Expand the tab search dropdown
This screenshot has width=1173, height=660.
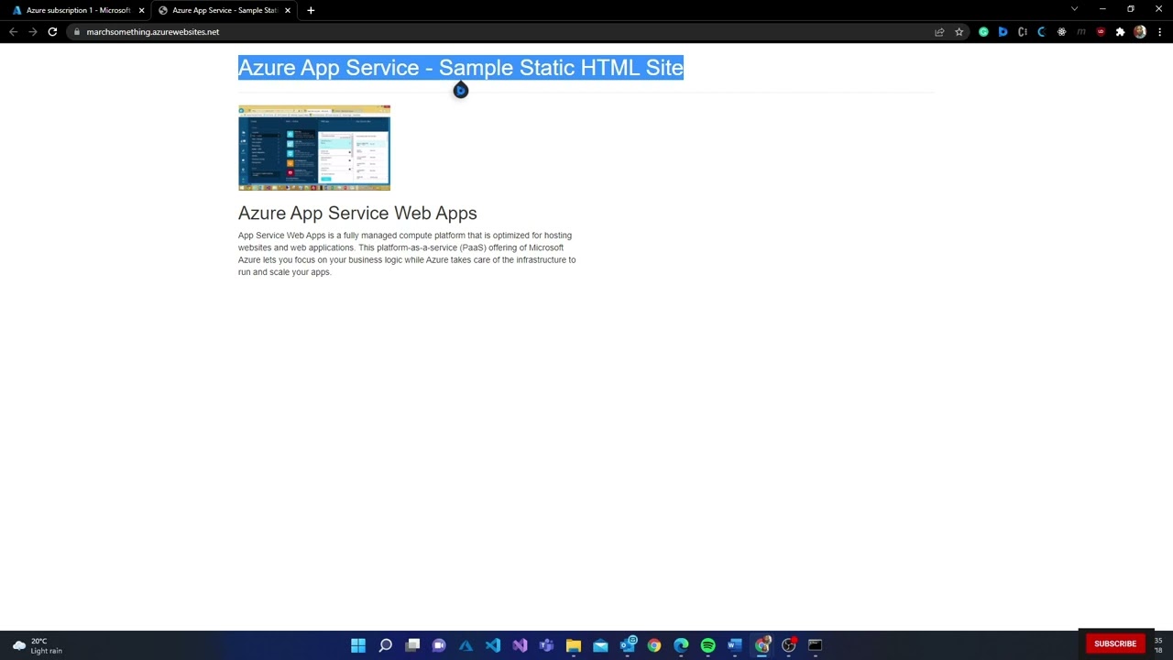coord(1074,9)
